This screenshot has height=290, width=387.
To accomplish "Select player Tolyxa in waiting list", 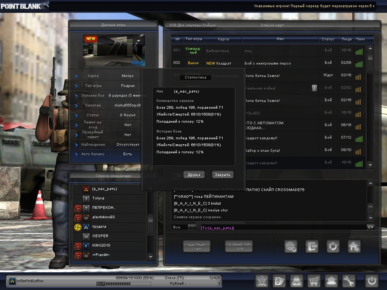I will (x=110, y=198).
